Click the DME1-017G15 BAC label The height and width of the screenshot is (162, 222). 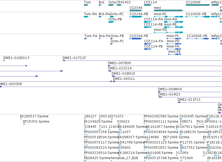(74, 58)
